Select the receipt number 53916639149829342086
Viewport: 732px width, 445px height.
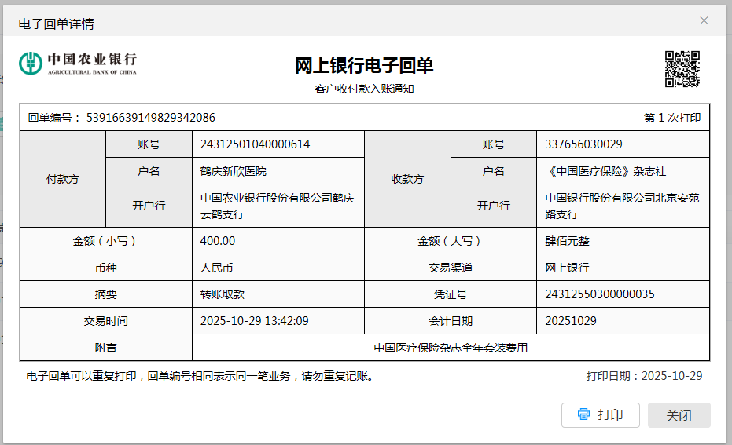(150, 118)
